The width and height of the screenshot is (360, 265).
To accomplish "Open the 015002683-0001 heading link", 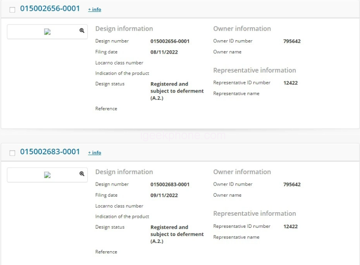I will [x=50, y=152].
